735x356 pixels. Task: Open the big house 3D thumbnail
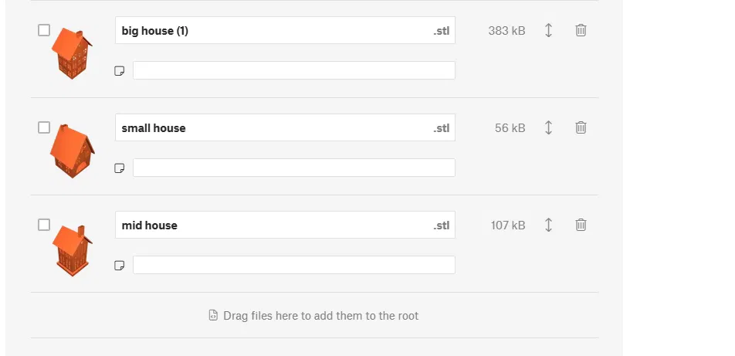coord(72,53)
